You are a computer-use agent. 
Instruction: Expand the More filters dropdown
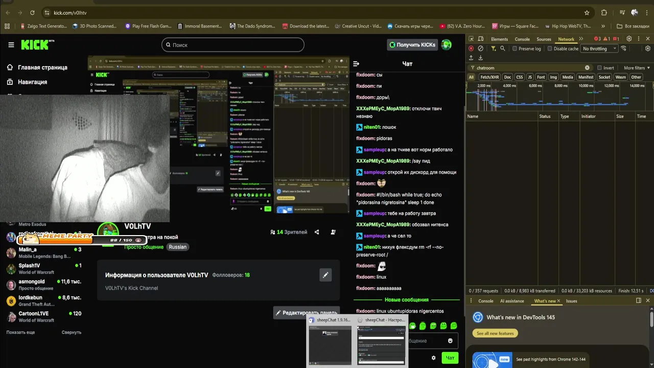(x=637, y=68)
